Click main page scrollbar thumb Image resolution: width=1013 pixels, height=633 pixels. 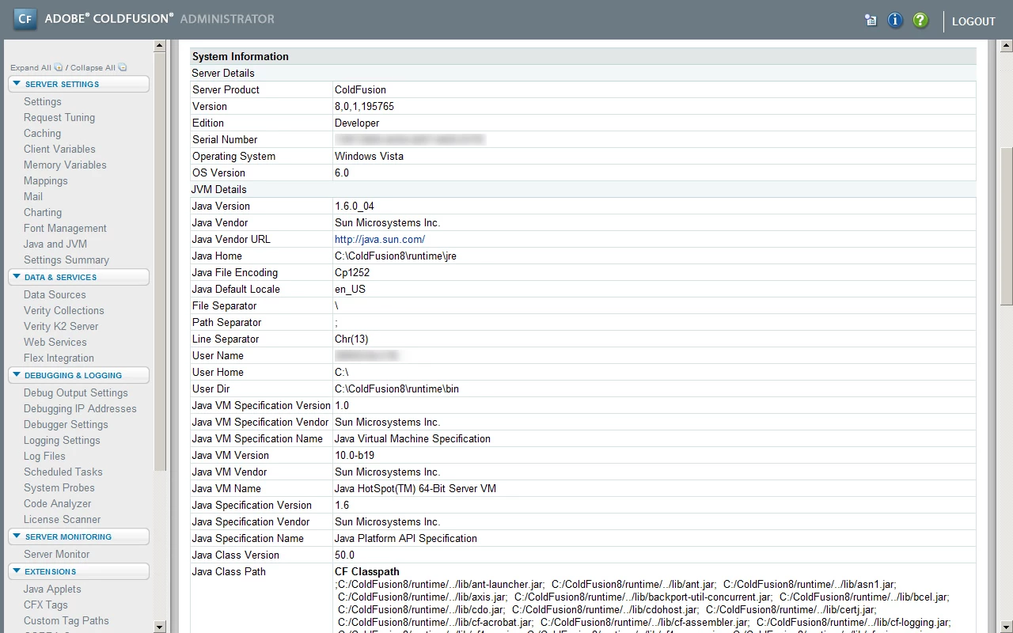(x=1007, y=226)
